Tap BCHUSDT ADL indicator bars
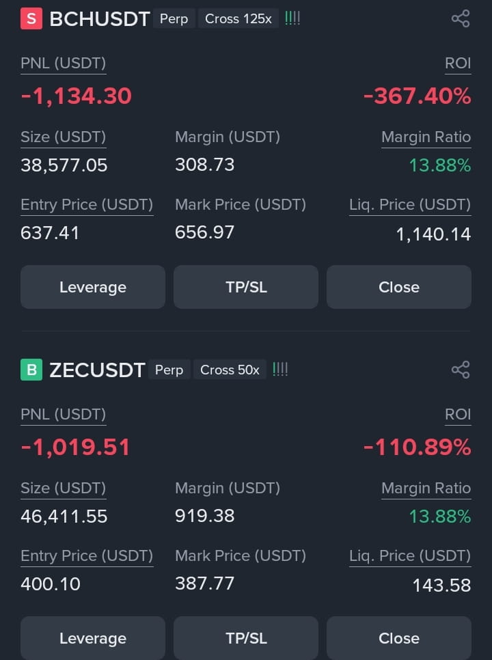The height and width of the screenshot is (660, 492). (x=292, y=18)
